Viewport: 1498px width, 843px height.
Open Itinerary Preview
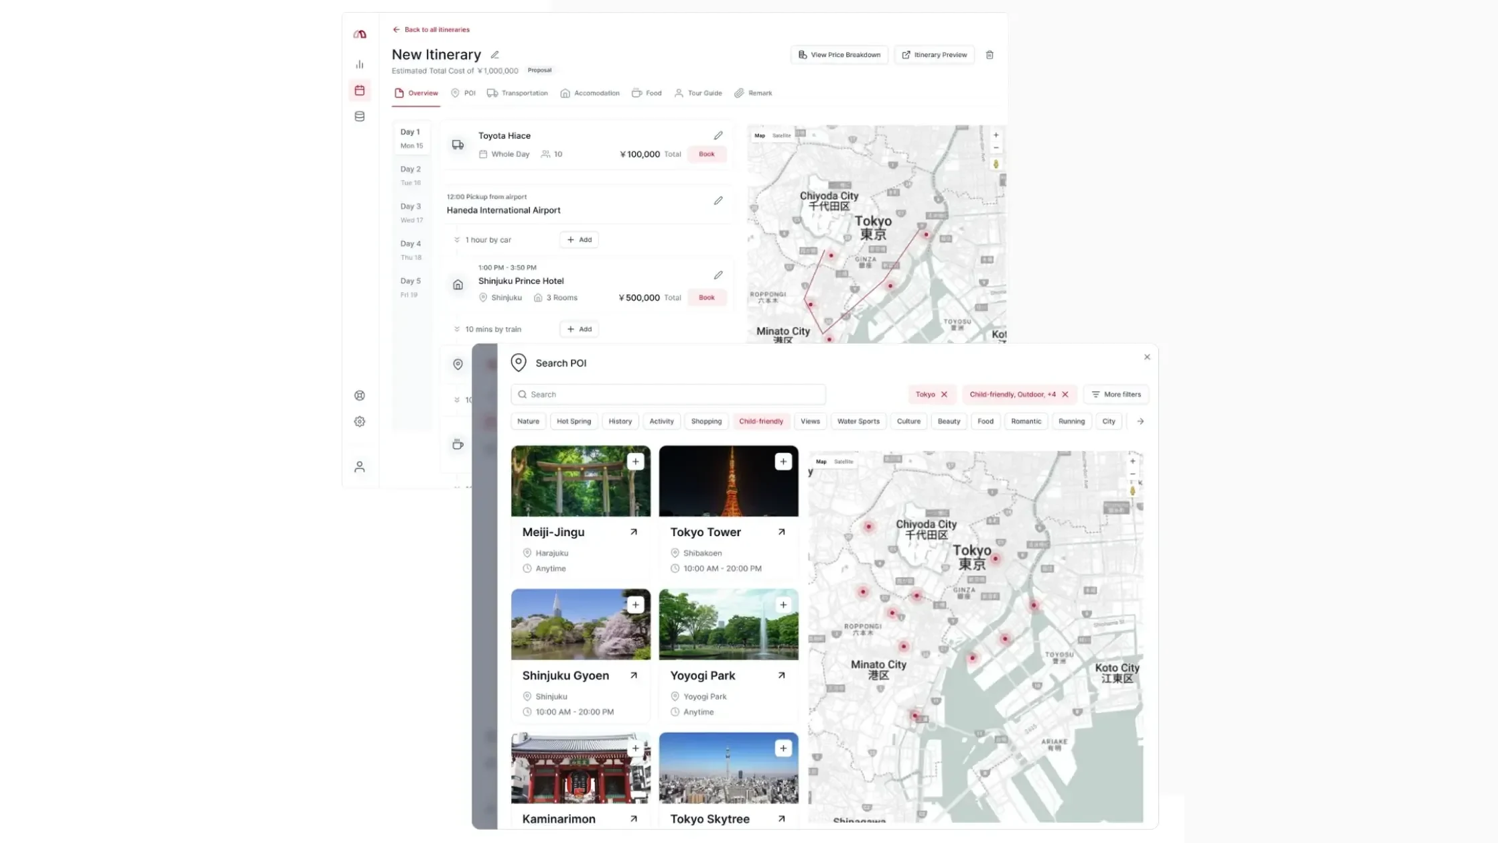(934, 55)
